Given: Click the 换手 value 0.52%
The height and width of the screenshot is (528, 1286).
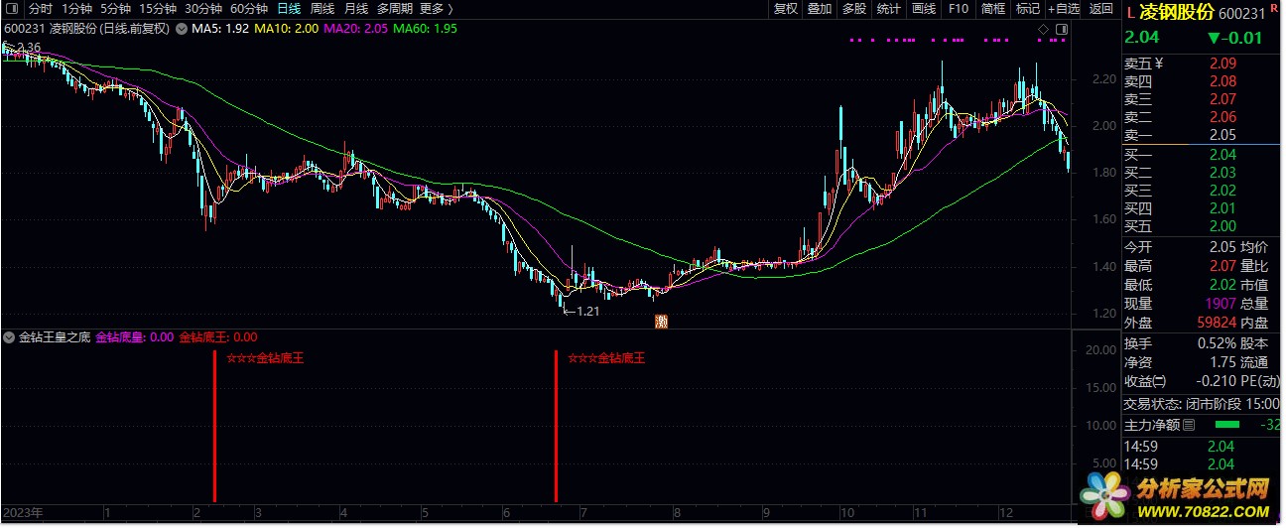Looking at the screenshot, I should [1217, 343].
